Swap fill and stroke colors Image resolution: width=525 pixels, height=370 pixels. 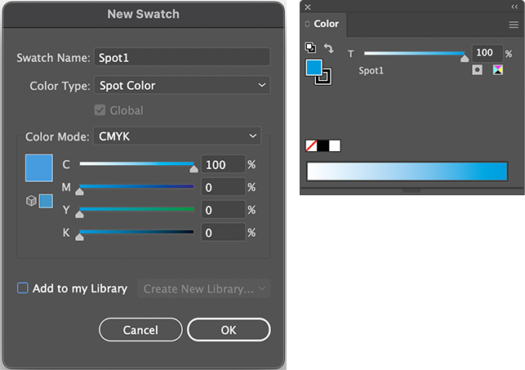coord(328,49)
